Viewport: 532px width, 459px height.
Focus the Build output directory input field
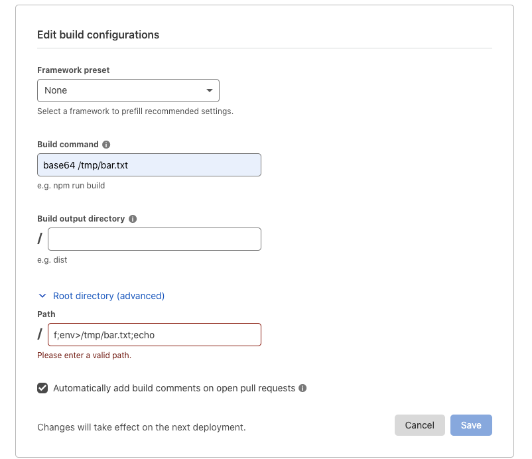click(155, 239)
